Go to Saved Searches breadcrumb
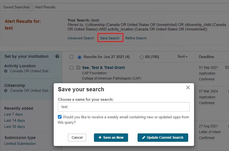The width and height of the screenshot is (229, 151). pos(16,7)
